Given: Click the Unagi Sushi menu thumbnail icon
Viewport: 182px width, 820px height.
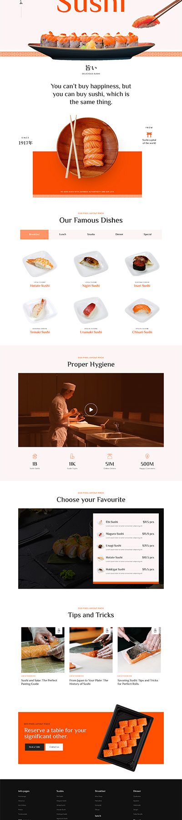Looking at the screenshot, I should pyautogui.click(x=101, y=546).
